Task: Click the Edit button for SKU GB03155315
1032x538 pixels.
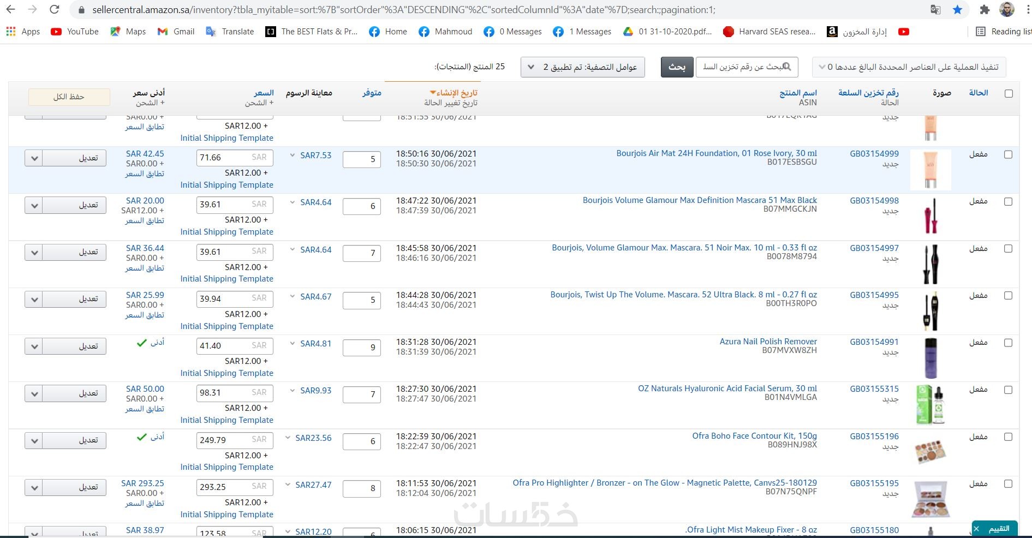Action: tap(75, 393)
